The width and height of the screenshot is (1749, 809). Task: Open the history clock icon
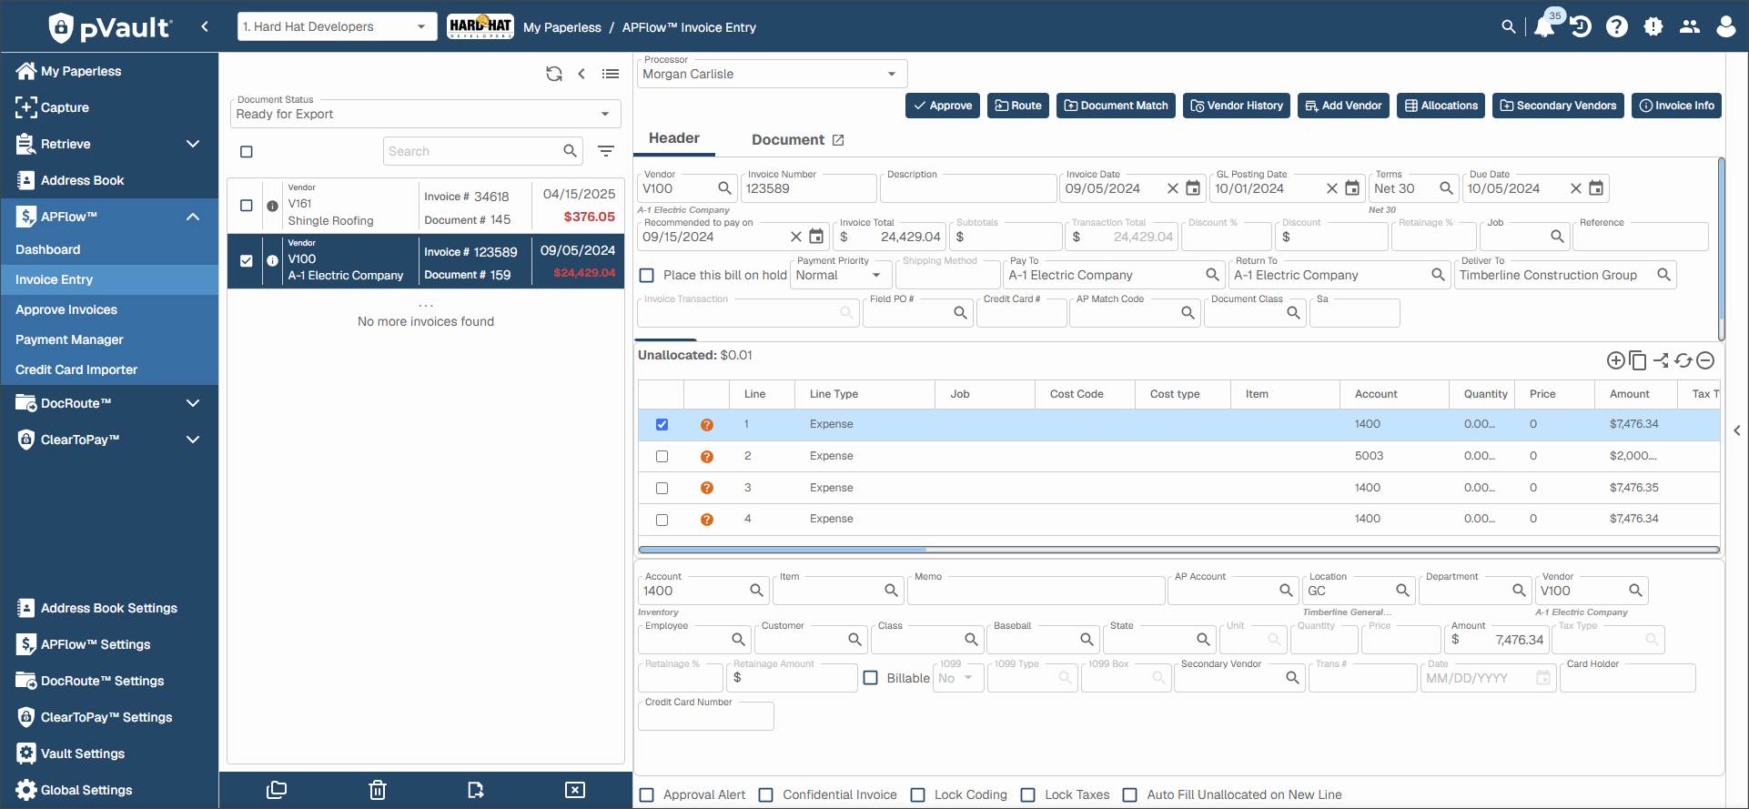tap(1581, 27)
